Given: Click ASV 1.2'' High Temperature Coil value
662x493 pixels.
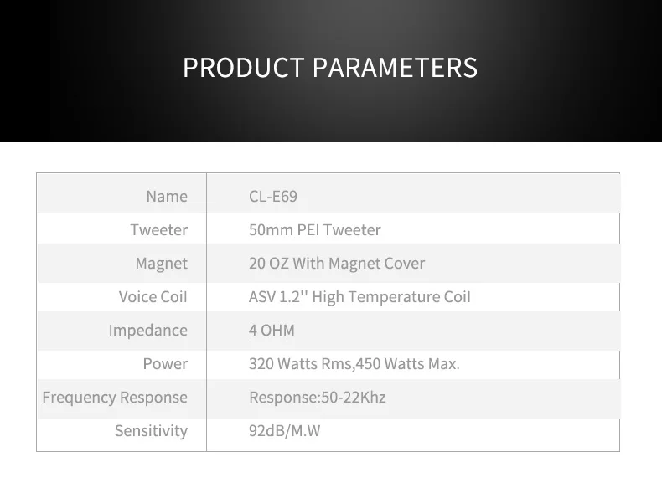Looking at the screenshot, I should coord(359,296).
